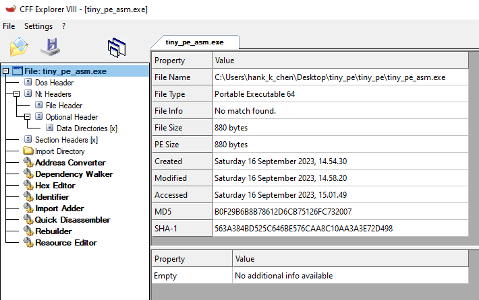
Task: Click the gear icon of Hex Editor
Action: (x=28, y=185)
